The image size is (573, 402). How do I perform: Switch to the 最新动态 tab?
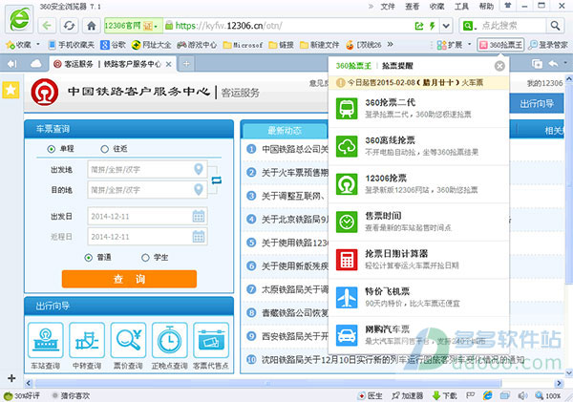coord(285,131)
